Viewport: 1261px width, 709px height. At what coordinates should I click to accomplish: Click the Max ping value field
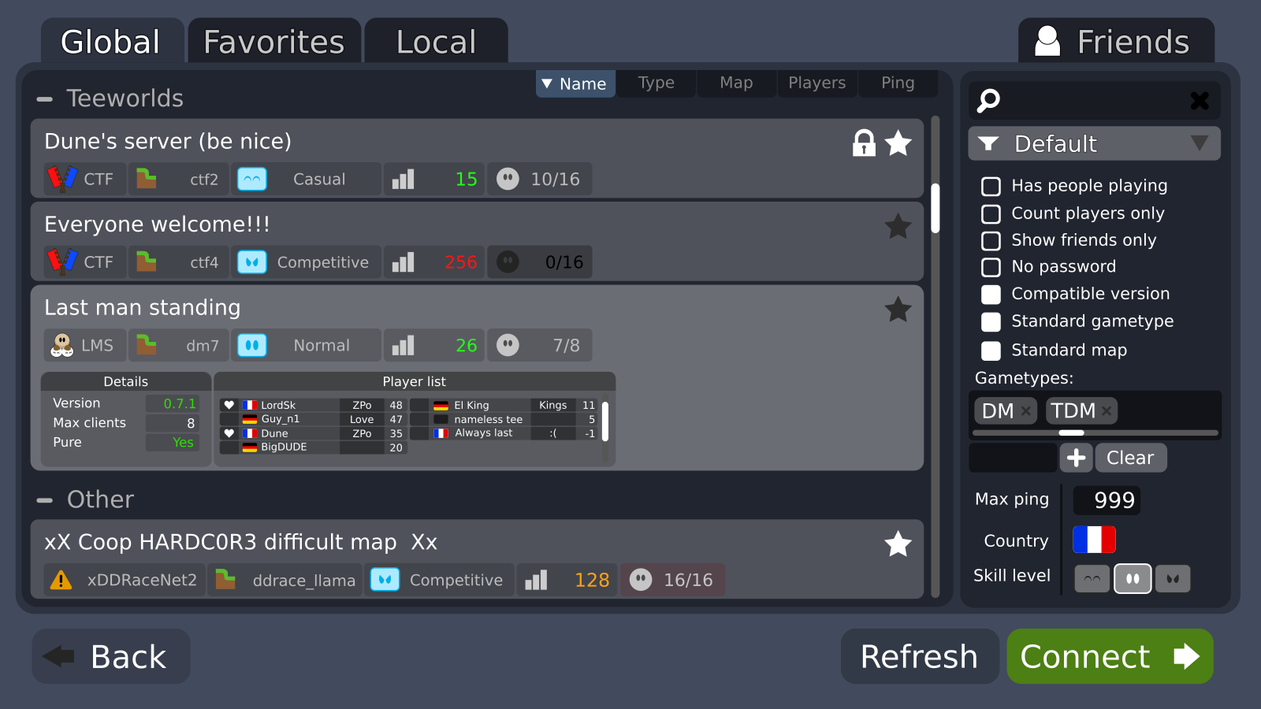pyautogui.click(x=1107, y=500)
